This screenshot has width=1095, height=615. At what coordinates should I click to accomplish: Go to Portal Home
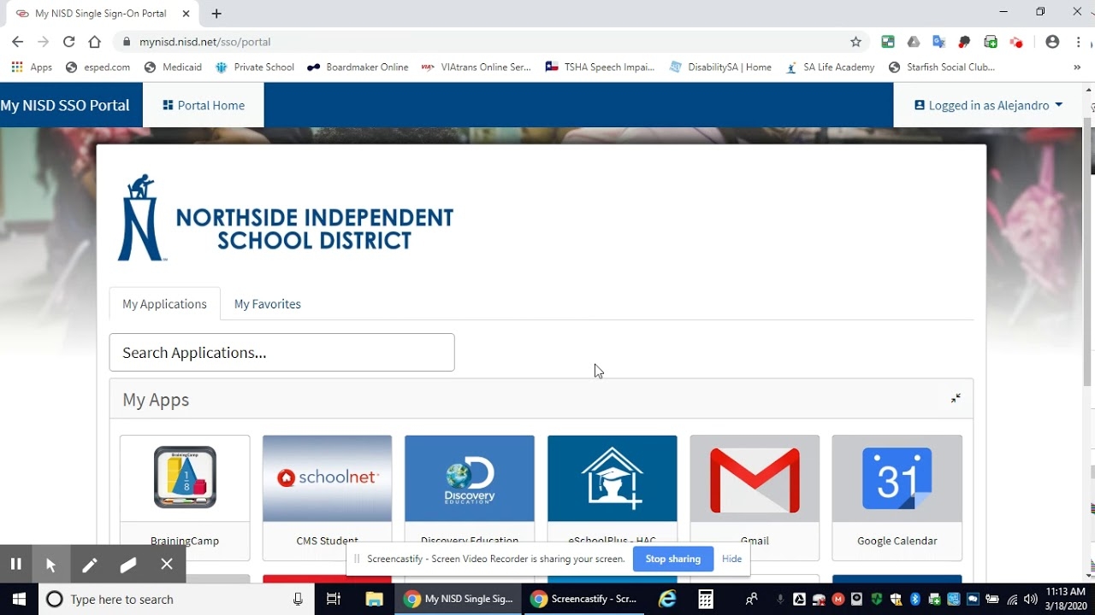(204, 105)
